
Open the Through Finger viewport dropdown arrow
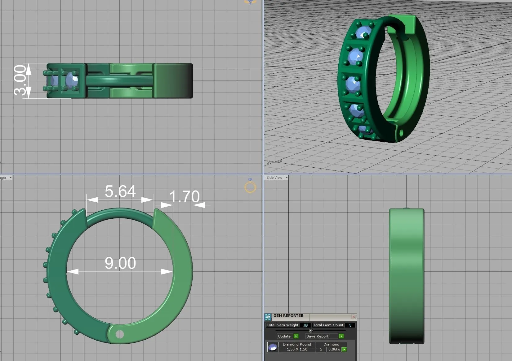point(11,178)
